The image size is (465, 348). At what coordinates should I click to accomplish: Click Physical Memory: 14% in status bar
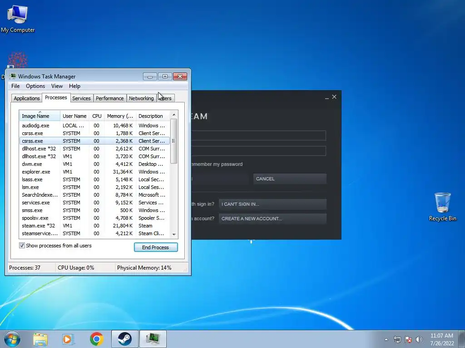(x=144, y=268)
